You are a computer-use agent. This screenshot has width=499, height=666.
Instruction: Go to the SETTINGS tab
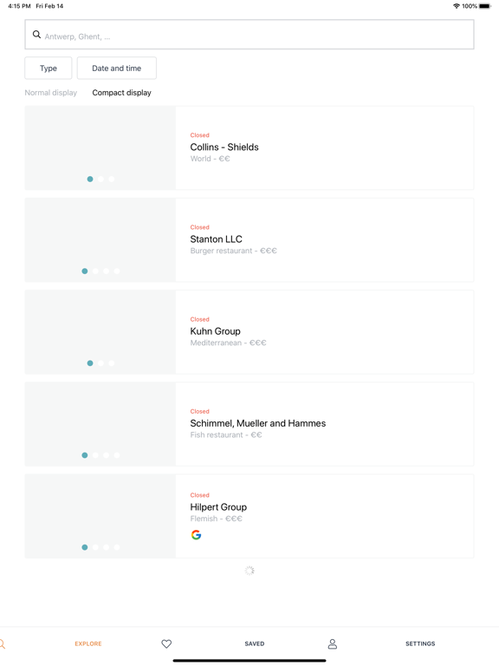(x=420, y=643)
